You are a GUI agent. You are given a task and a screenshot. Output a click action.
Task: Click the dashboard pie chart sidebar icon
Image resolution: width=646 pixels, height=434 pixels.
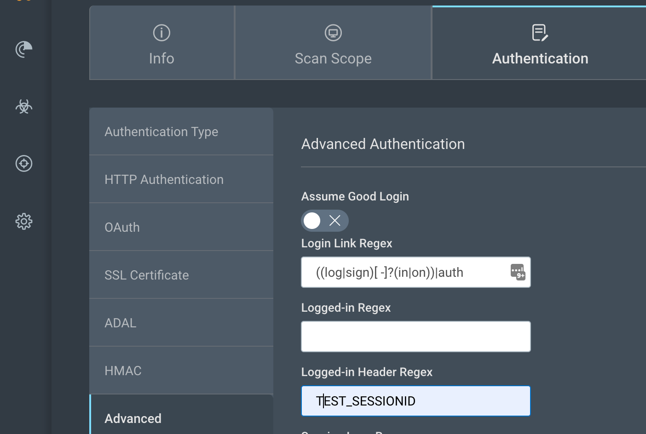point(24,49)
